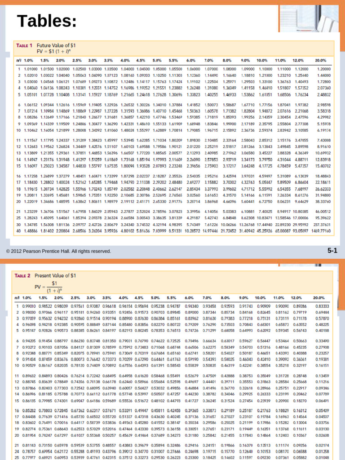Click cell value "0.90909" in Table 2
Viewport: 345px width, 460px height.
(263, 306)
